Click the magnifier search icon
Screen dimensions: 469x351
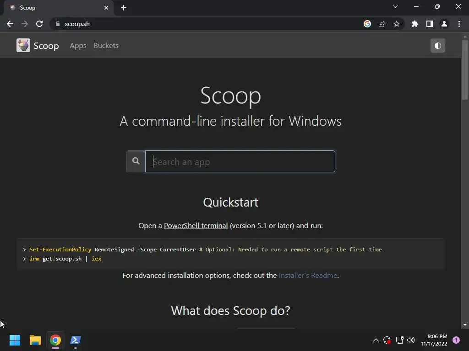pyautogui.click(x=136, y=161)
